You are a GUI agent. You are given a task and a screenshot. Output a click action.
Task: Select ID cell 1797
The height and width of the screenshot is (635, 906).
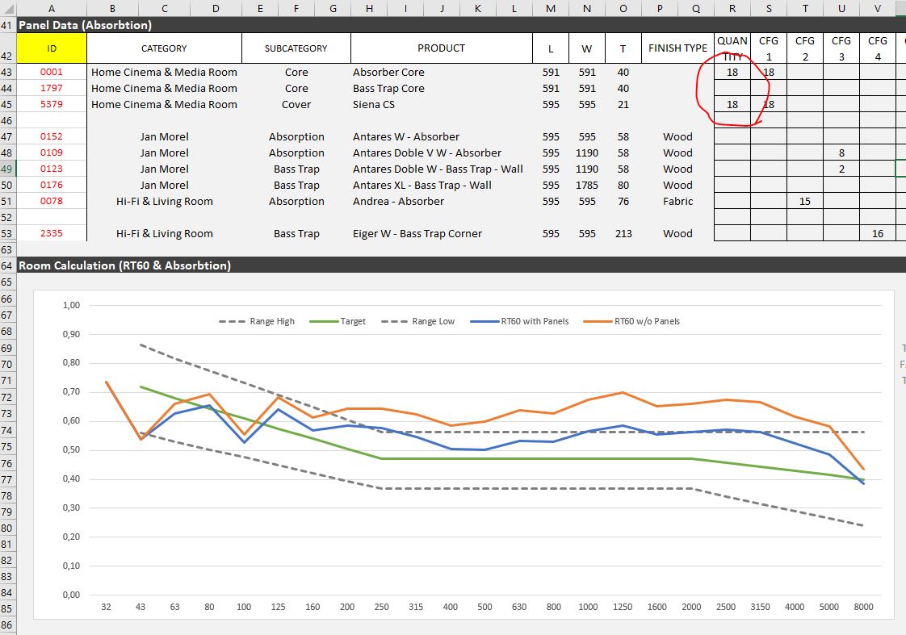pyautogui.click(x=52, y=88)
